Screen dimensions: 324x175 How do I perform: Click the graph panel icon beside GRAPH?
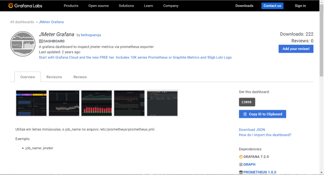tap(241, 164)
